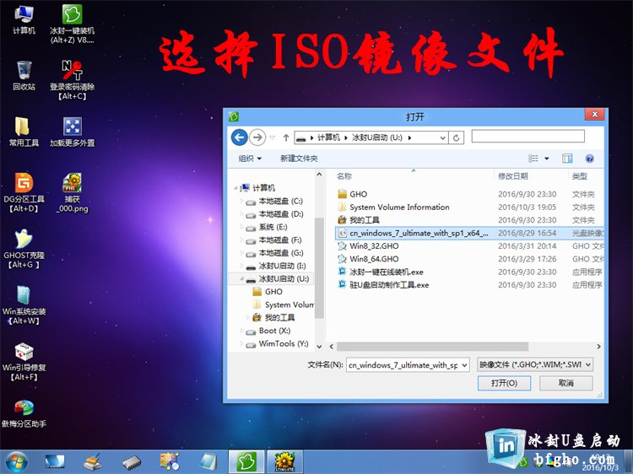Click the 文件名 text field

(403, 365)
